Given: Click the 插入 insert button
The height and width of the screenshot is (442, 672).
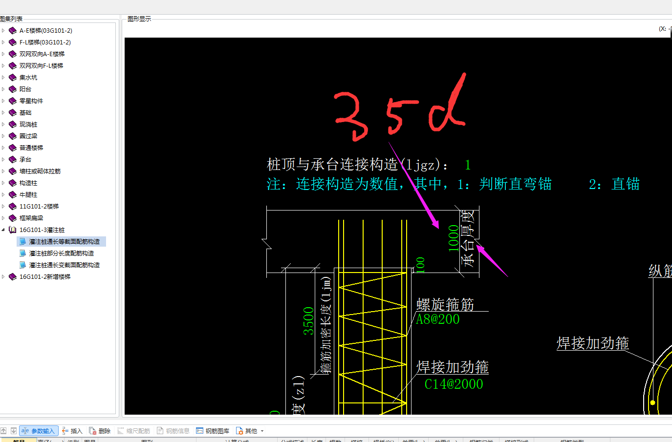Looking at the screenshot, I should (72, 431).
